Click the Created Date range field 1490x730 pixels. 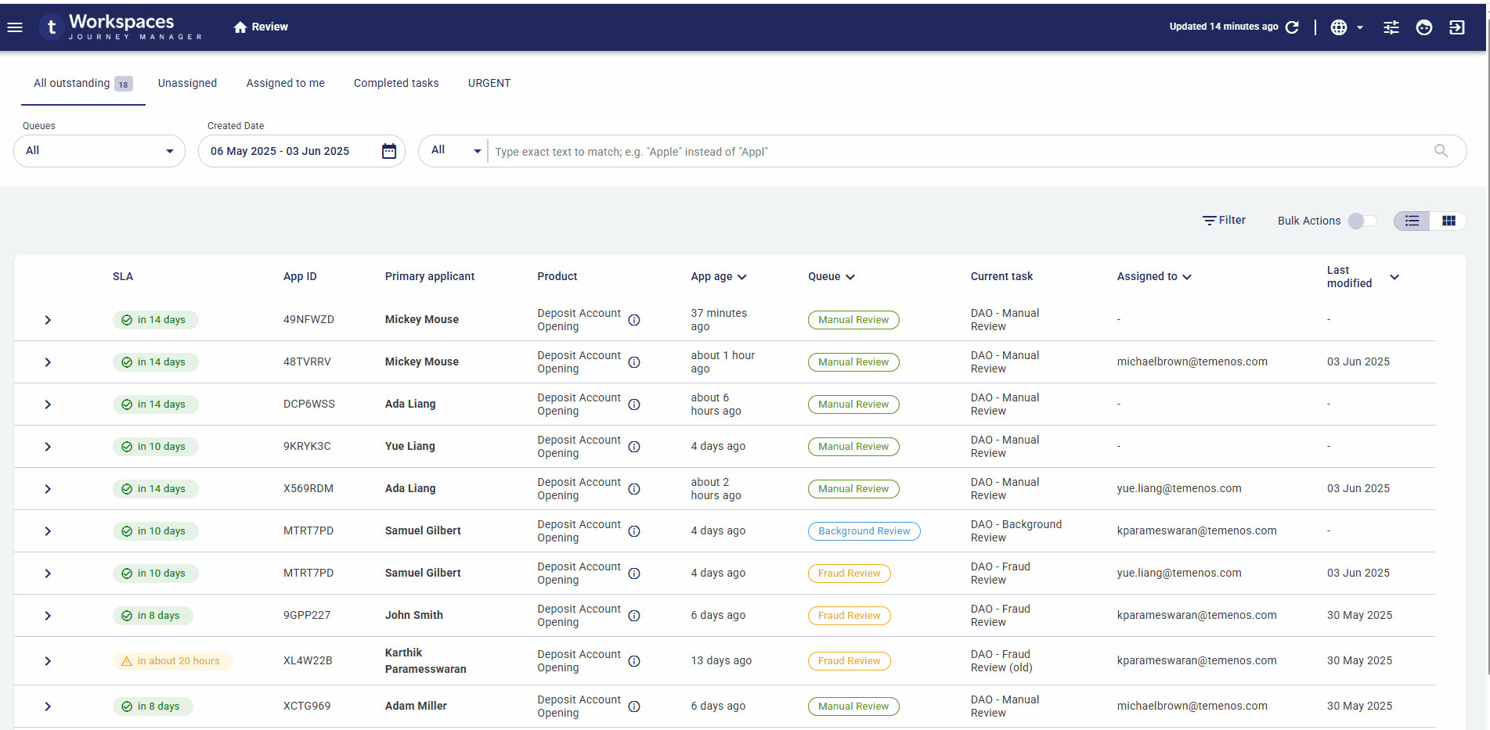[301, 151]
